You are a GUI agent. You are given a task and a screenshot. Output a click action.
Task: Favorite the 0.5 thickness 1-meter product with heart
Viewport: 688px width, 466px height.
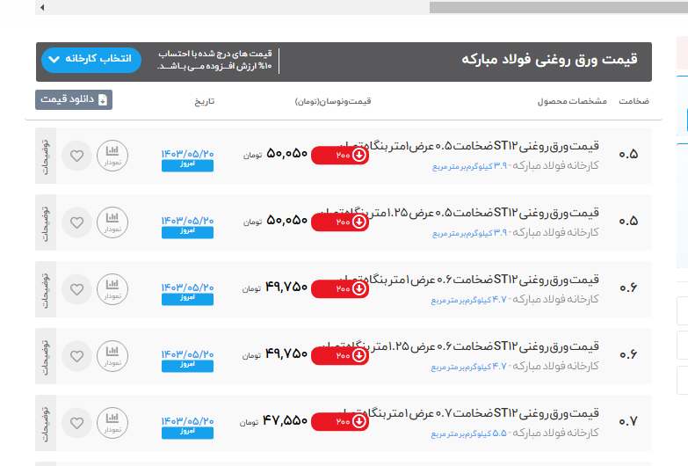point(76,156)
